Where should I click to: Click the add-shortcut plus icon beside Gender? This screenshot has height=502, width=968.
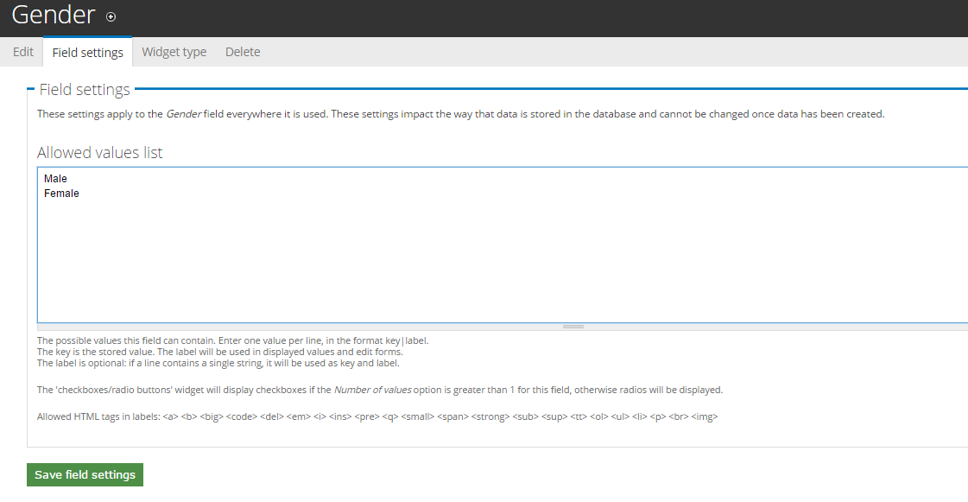[111, 16]
